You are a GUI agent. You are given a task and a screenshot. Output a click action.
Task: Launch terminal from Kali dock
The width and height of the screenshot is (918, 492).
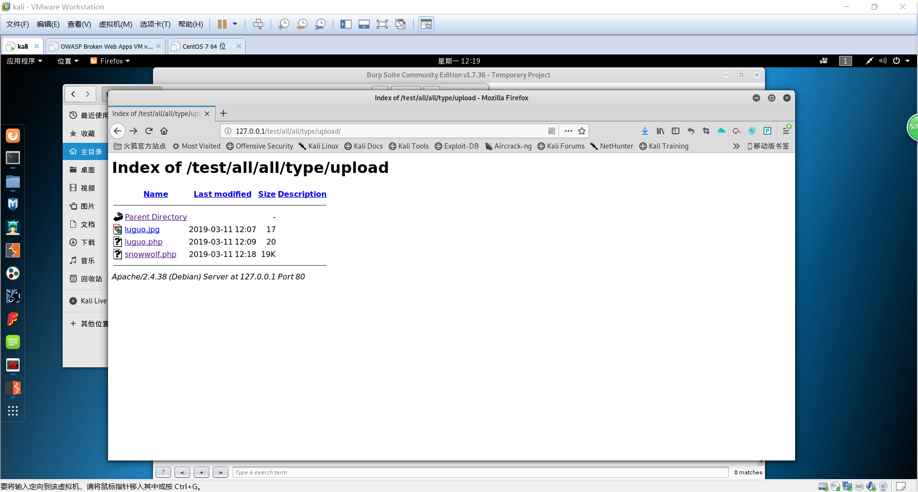pos(13,158)
